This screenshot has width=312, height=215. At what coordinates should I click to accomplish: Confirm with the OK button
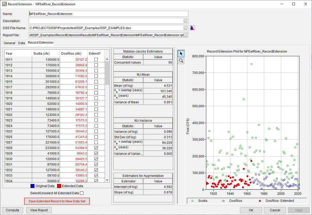coord(251,210)
